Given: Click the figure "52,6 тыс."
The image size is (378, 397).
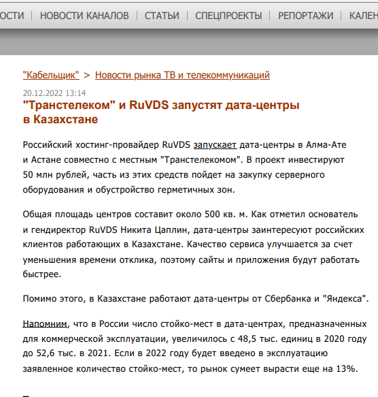Looking at the screenshot, I should click(x=56, y=353).
